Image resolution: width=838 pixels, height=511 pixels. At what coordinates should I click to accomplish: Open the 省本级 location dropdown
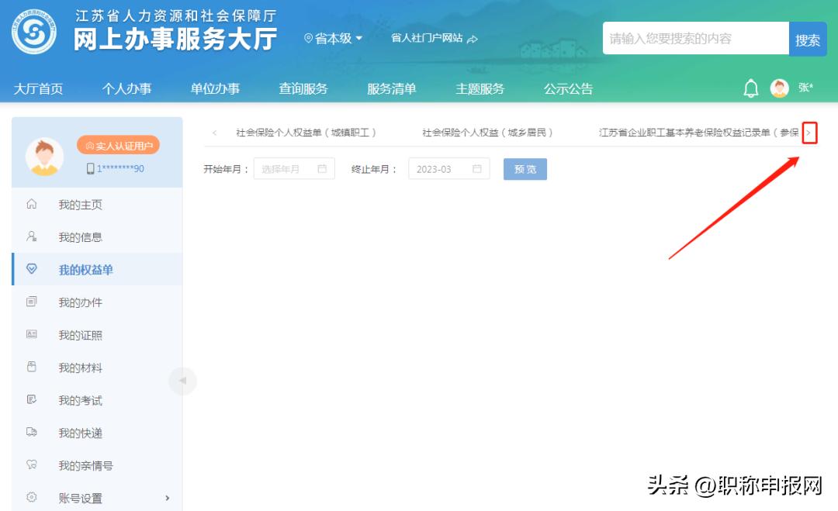333,37
